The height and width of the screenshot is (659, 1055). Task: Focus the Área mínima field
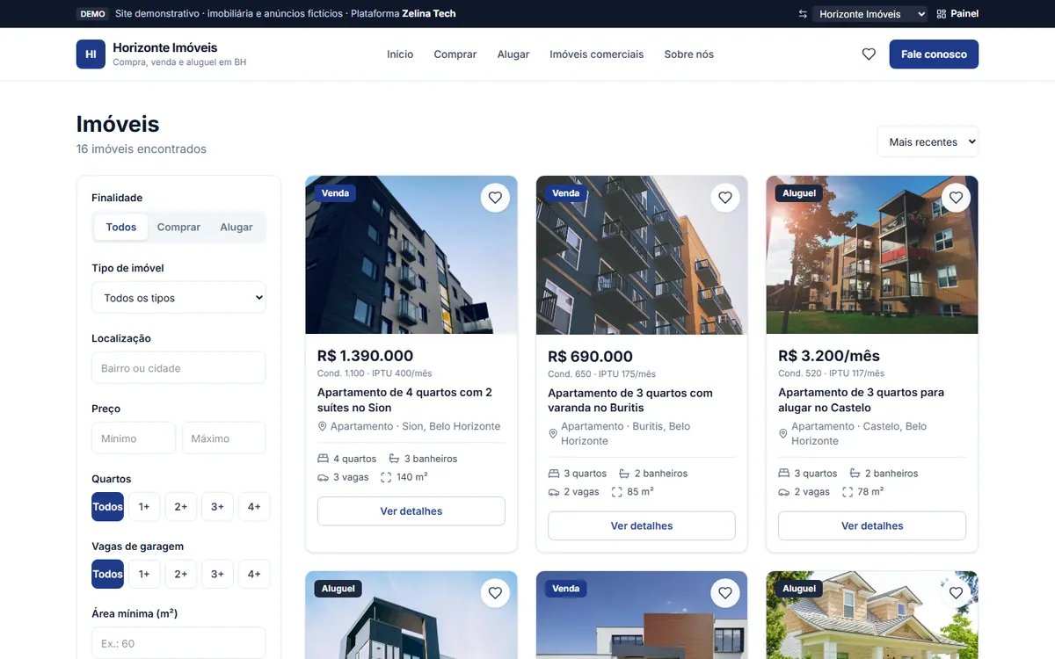(x=178, y=643)
